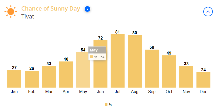The height and width of the screenshot is (110, 217).
Task: Collapse the chart with the chevron-up button
Action: pos(208,12)
